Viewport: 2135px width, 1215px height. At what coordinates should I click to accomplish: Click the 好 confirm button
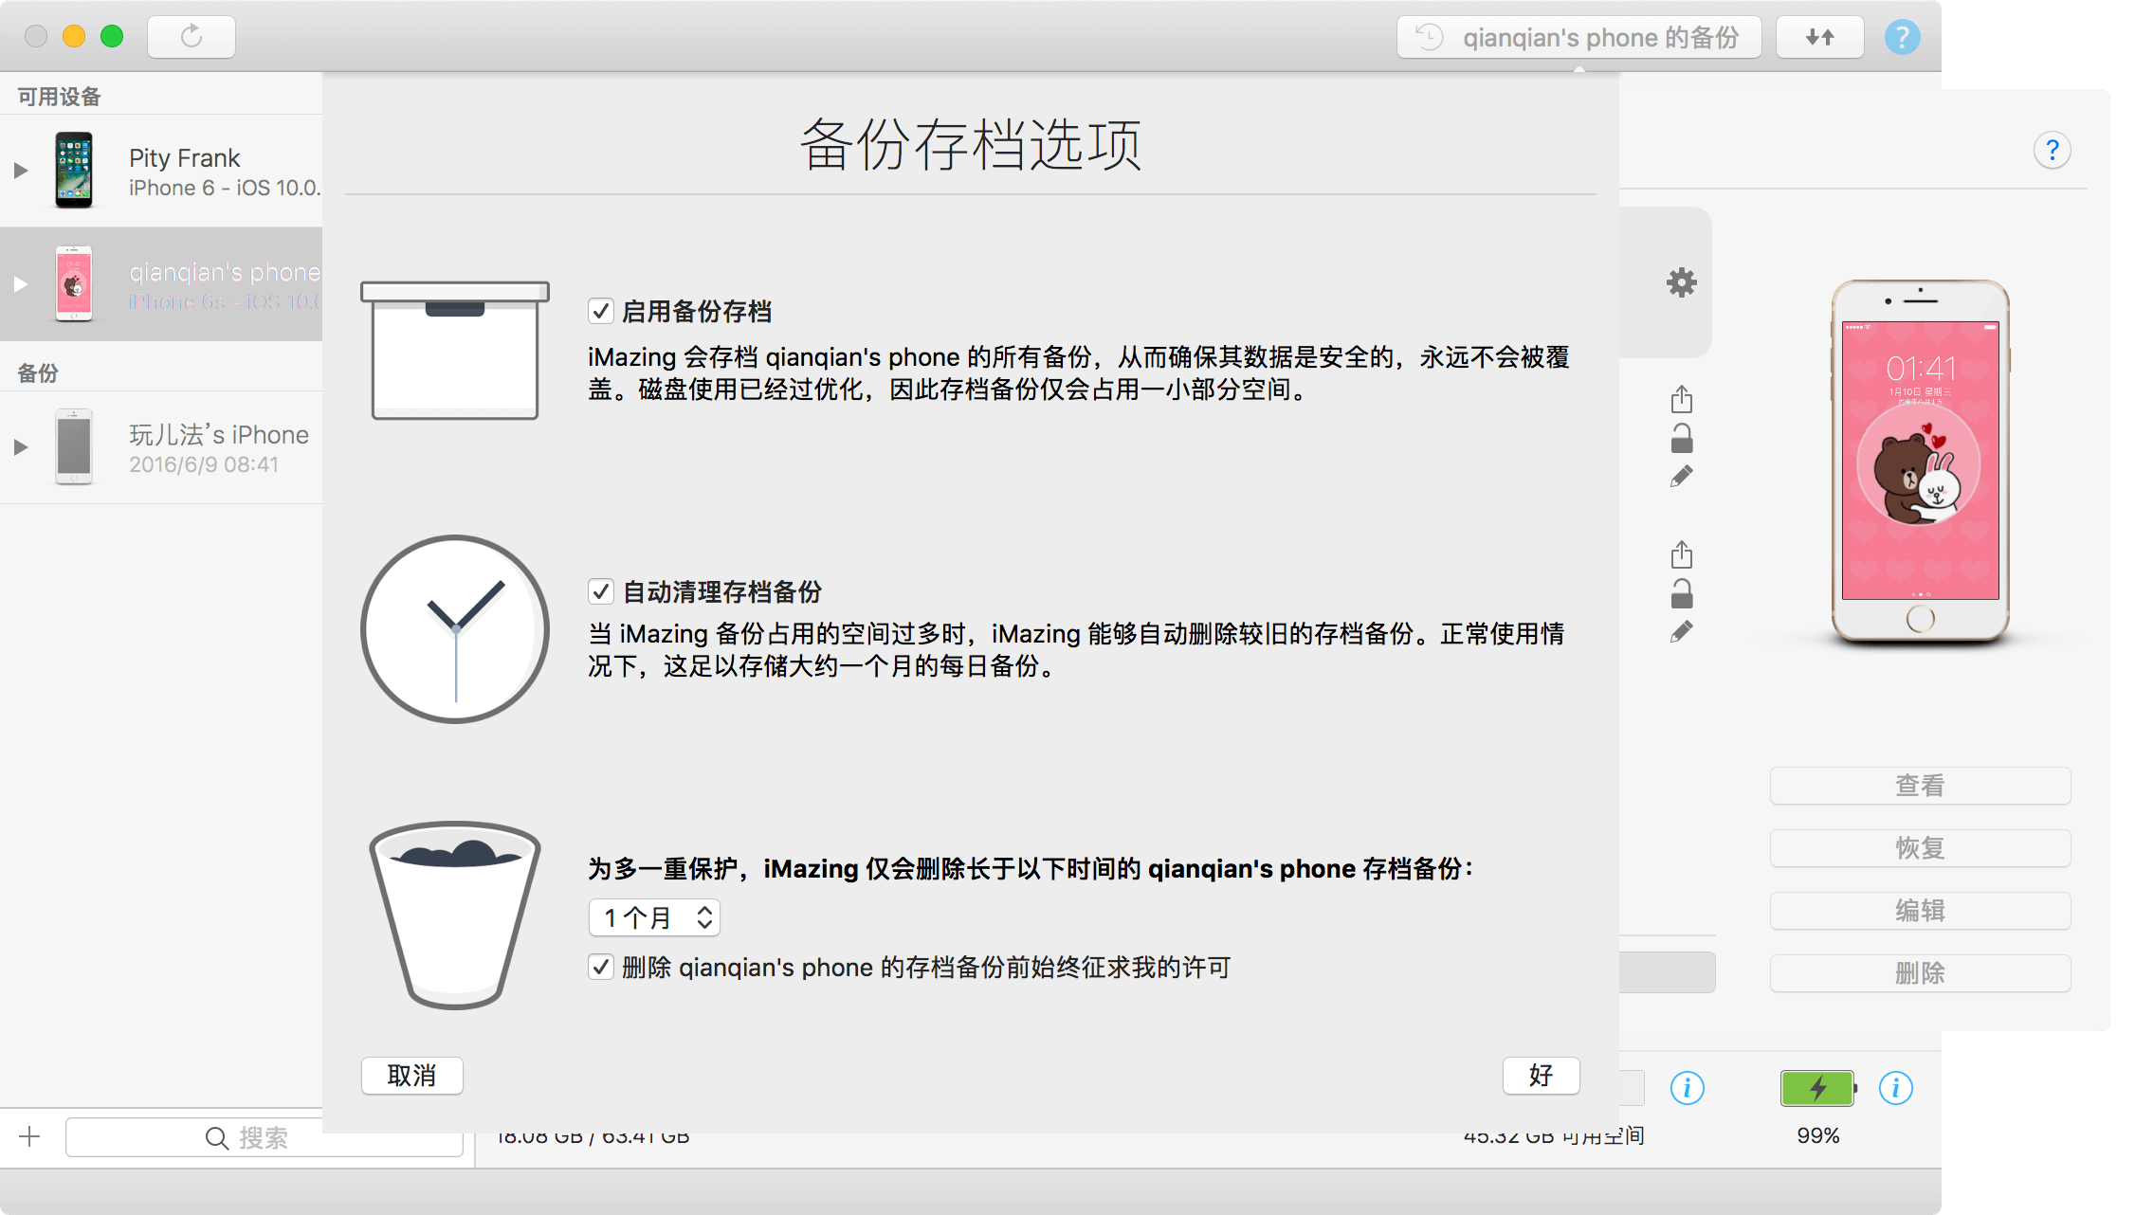pyautogui.click(x=1541, y=1076)
